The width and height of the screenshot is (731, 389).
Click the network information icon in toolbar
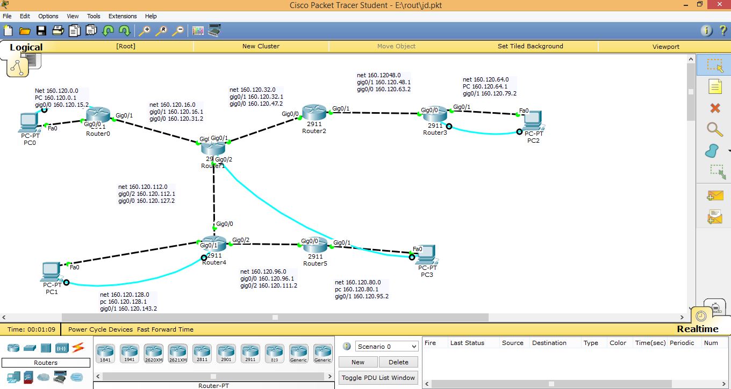(x=707, y=31)
